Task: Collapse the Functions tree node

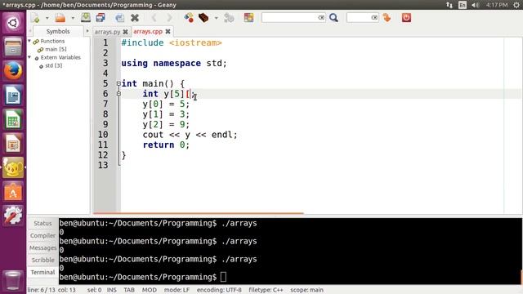Action: click(29, 41)
